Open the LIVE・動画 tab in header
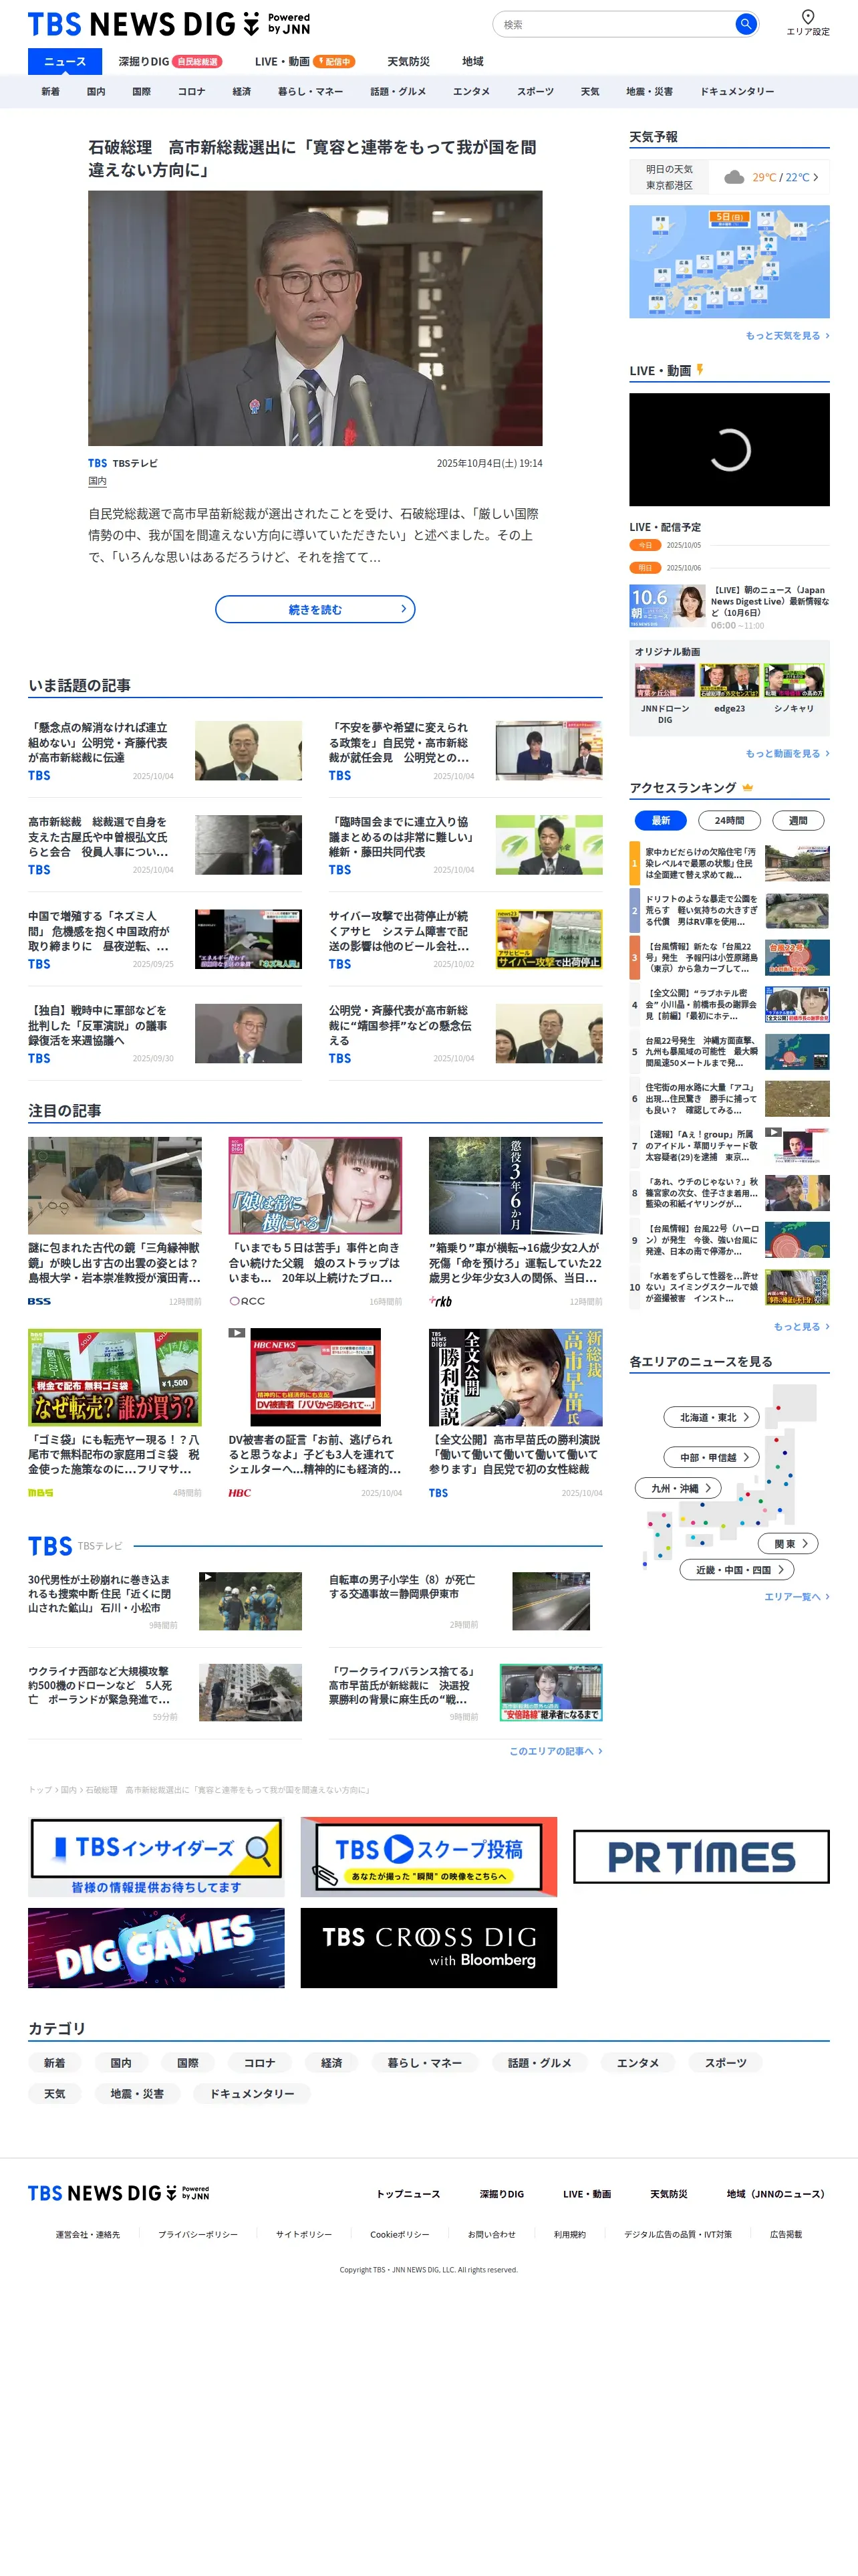The width and height of the screenshot is (858, 2576). [305, 61]
